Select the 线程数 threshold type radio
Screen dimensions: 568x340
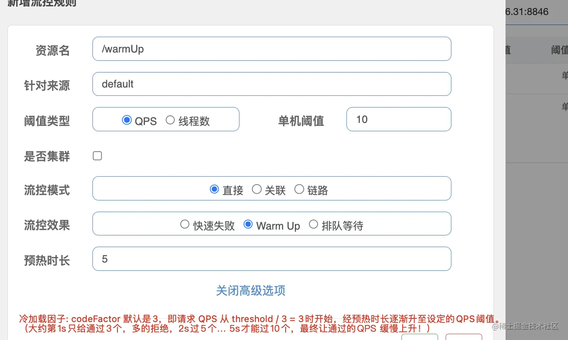170,120
